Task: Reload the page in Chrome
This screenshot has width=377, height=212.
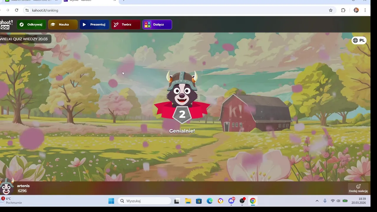Action: (16, 10)
